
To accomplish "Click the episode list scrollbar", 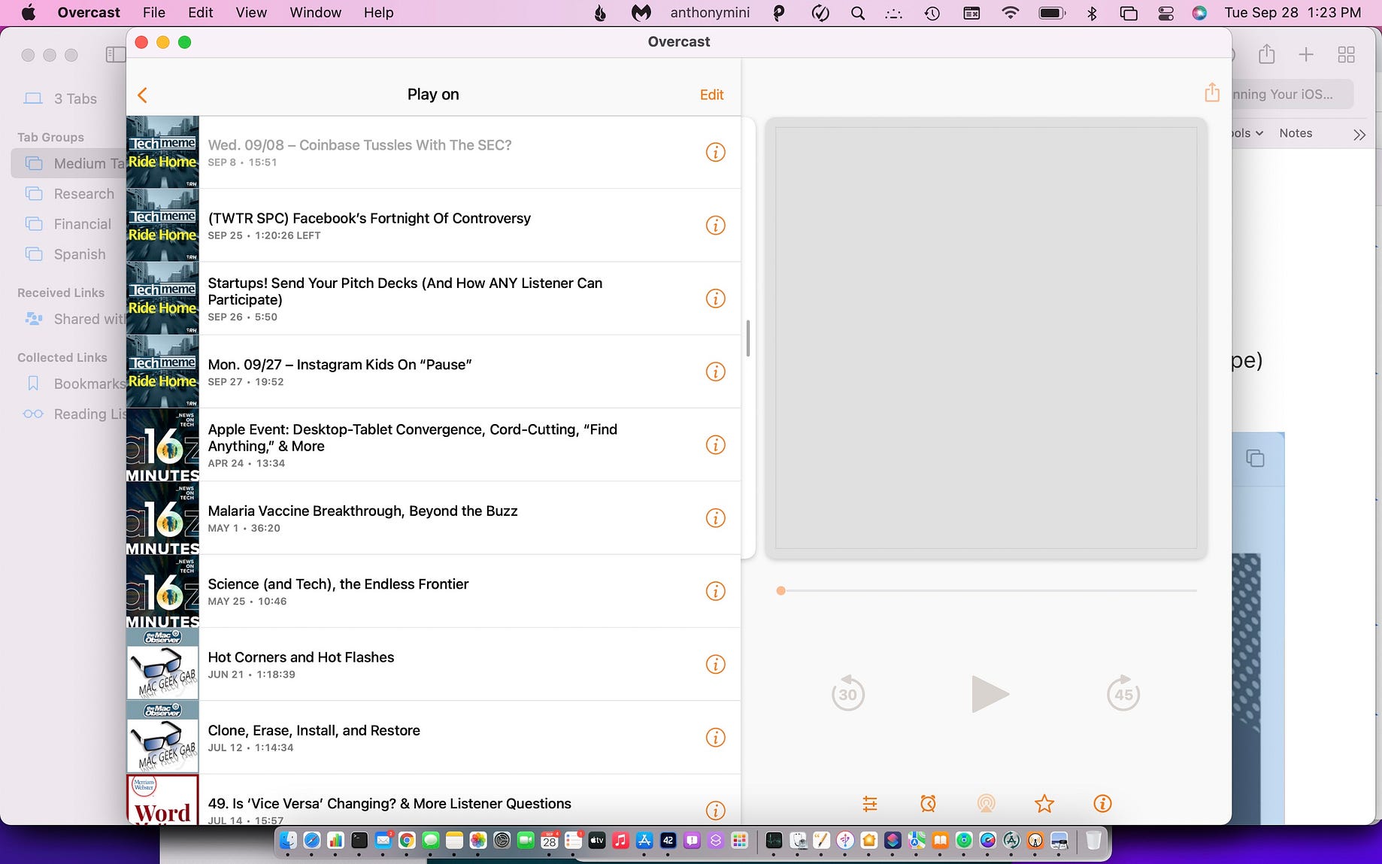I will click(748, 338).
